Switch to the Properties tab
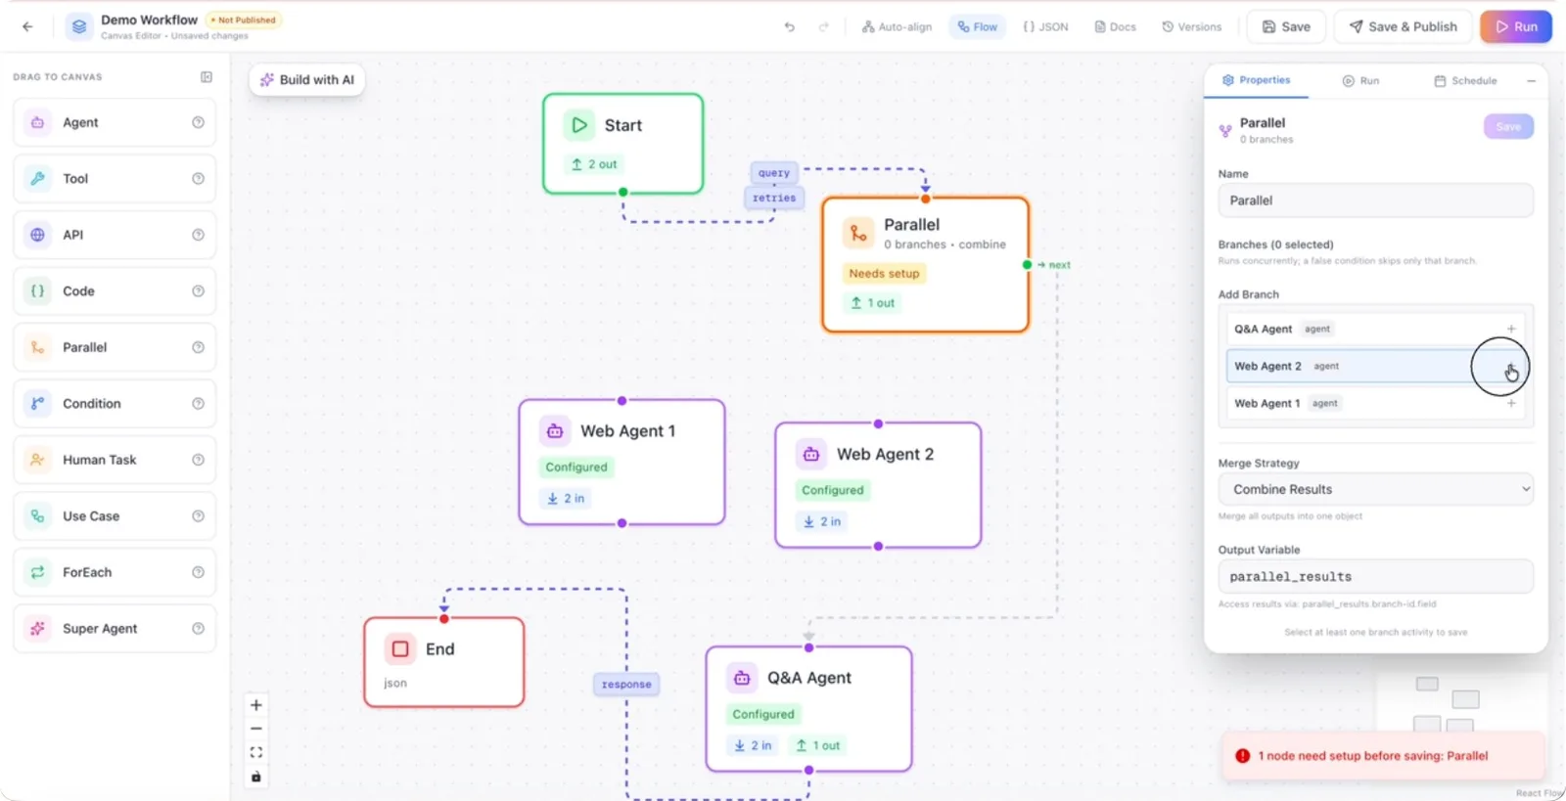The height and width of the screenshot is (801, 1566). 1256,80
